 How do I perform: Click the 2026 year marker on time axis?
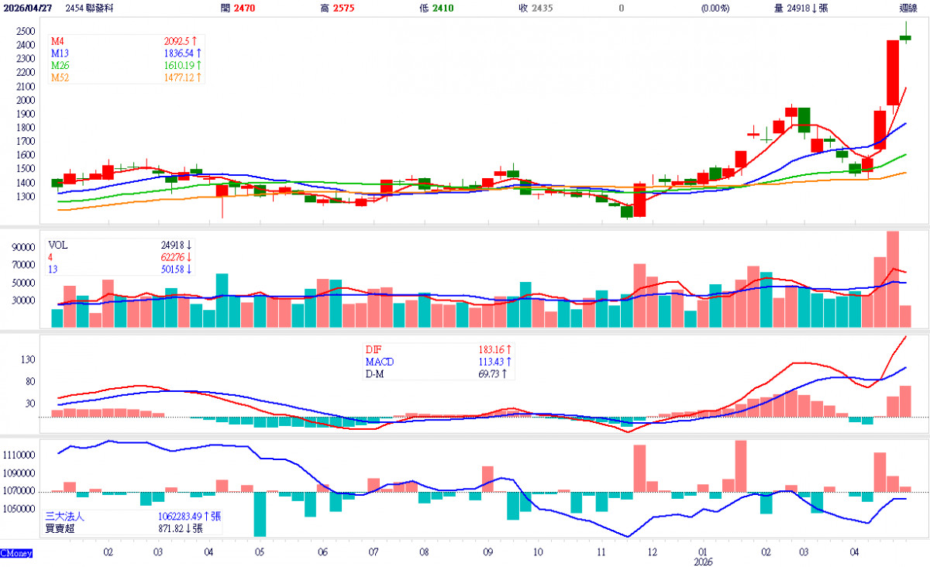[703, 561]
